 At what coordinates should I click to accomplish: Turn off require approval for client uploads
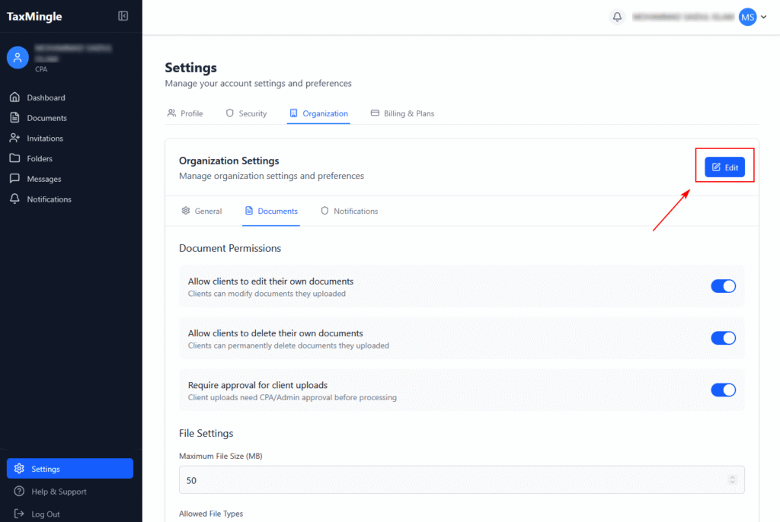723,390
